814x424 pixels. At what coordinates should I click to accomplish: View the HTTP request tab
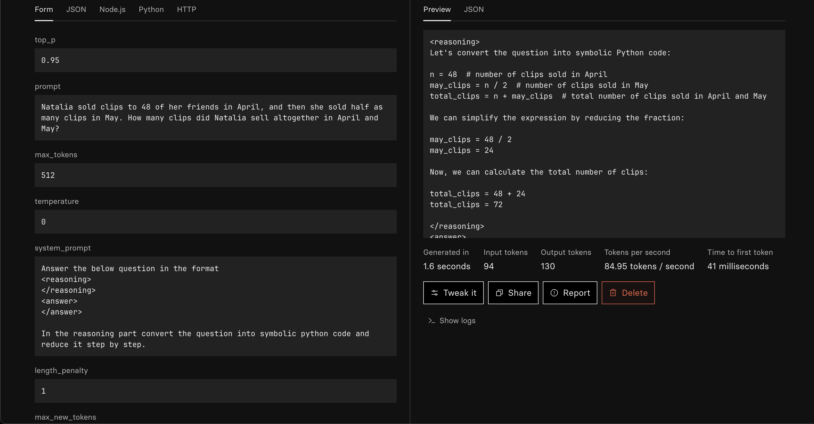pos(187,9)
